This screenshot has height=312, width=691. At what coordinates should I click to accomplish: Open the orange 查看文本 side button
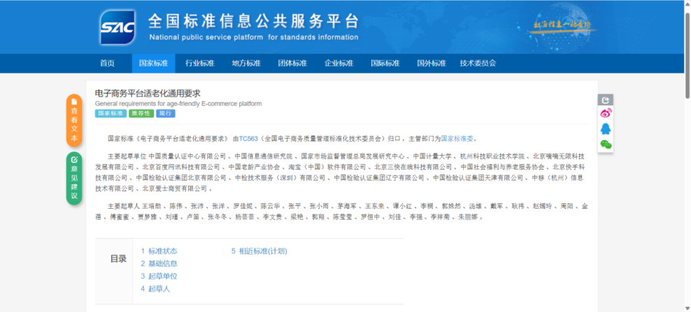click(74, 120)
